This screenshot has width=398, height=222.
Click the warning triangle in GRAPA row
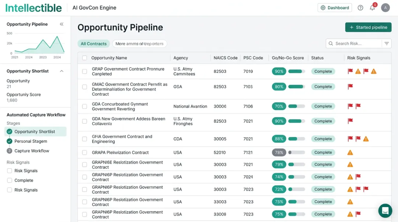pyautogui.click(x=350, y=152)
